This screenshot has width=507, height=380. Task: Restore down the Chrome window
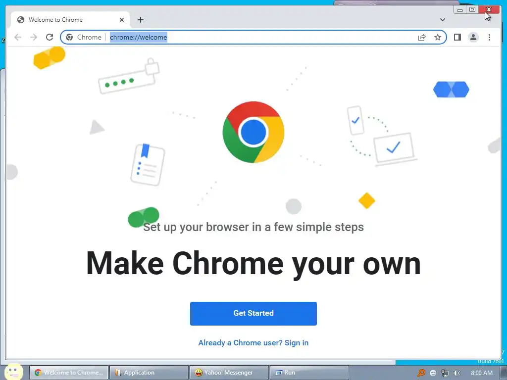pyautogui.click(x=472, y=10)
